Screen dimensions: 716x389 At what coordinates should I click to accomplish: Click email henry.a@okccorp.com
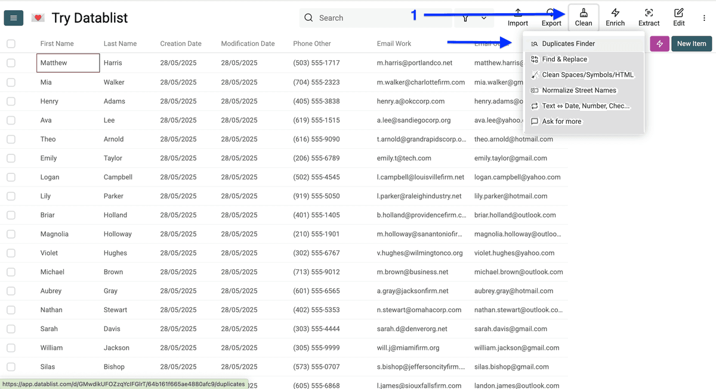pyautogui.click(x=411, y=101)
